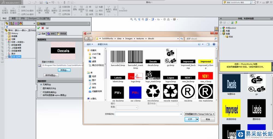Select 无掩码 radio option

point(41,85)
